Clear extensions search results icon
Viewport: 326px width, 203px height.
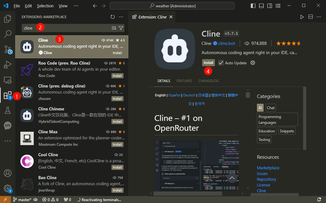click(x=114, y=28)
